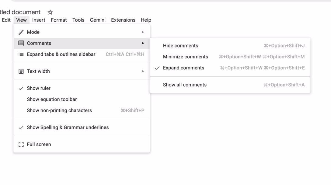Toggle the Show ruler checkmark
Screen dimensions: 331x185
[21, 88]
